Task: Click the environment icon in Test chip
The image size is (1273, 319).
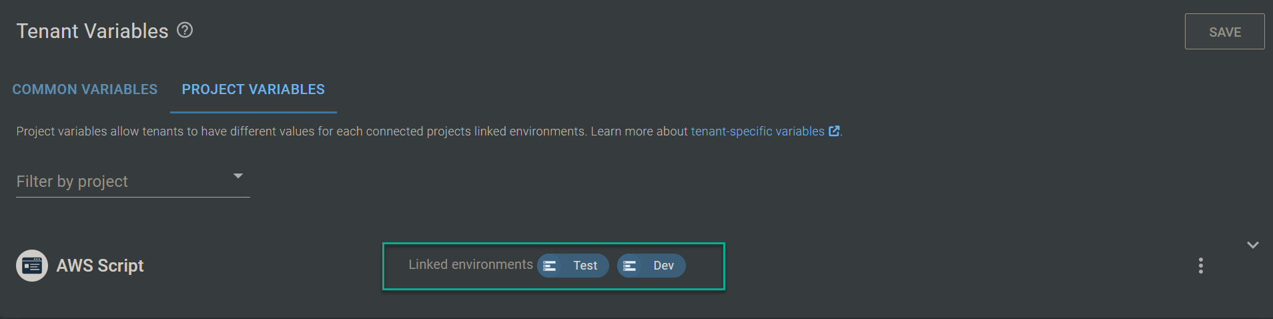Action: tap(550, 266)
